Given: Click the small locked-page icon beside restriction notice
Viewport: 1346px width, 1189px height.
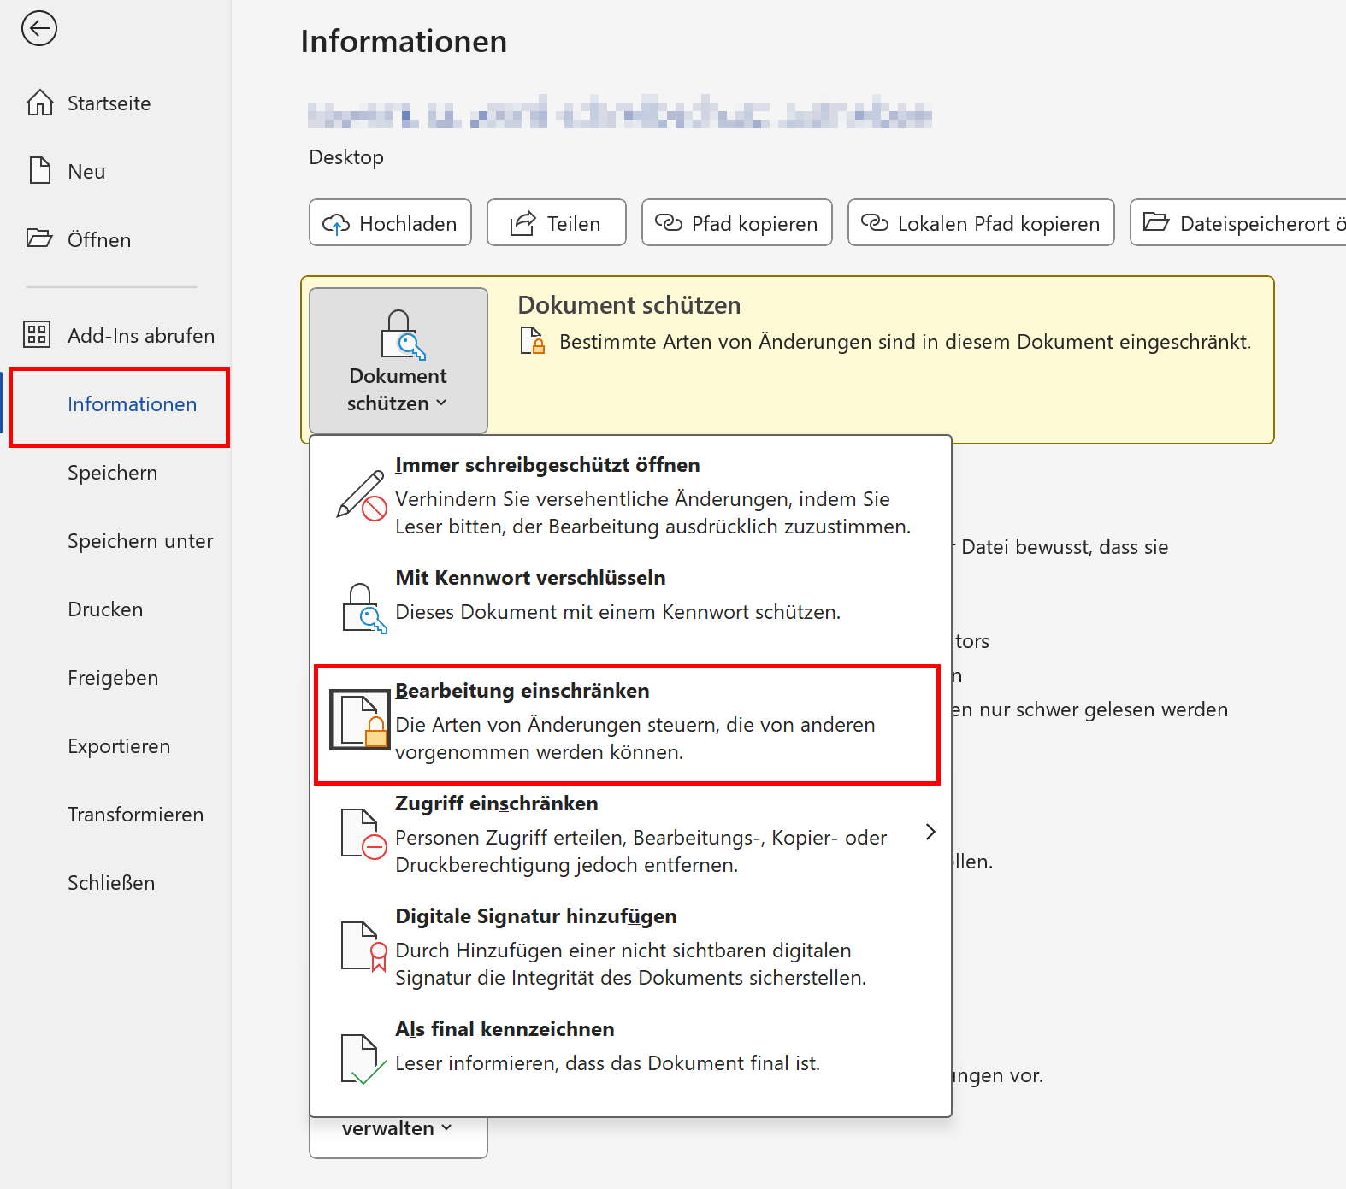Looking at the screenshot, I should (x=533, y=341).
